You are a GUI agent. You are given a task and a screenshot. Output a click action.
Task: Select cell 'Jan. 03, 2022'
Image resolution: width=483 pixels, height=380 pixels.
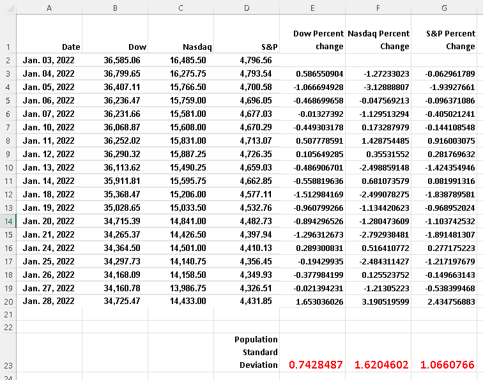(49, 60)
